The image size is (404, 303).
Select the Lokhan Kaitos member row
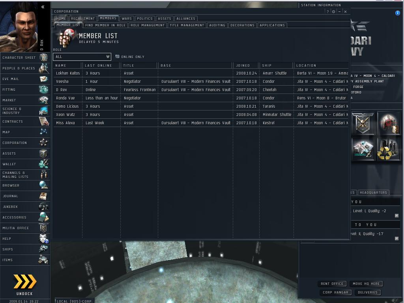(x=201, y=73)
